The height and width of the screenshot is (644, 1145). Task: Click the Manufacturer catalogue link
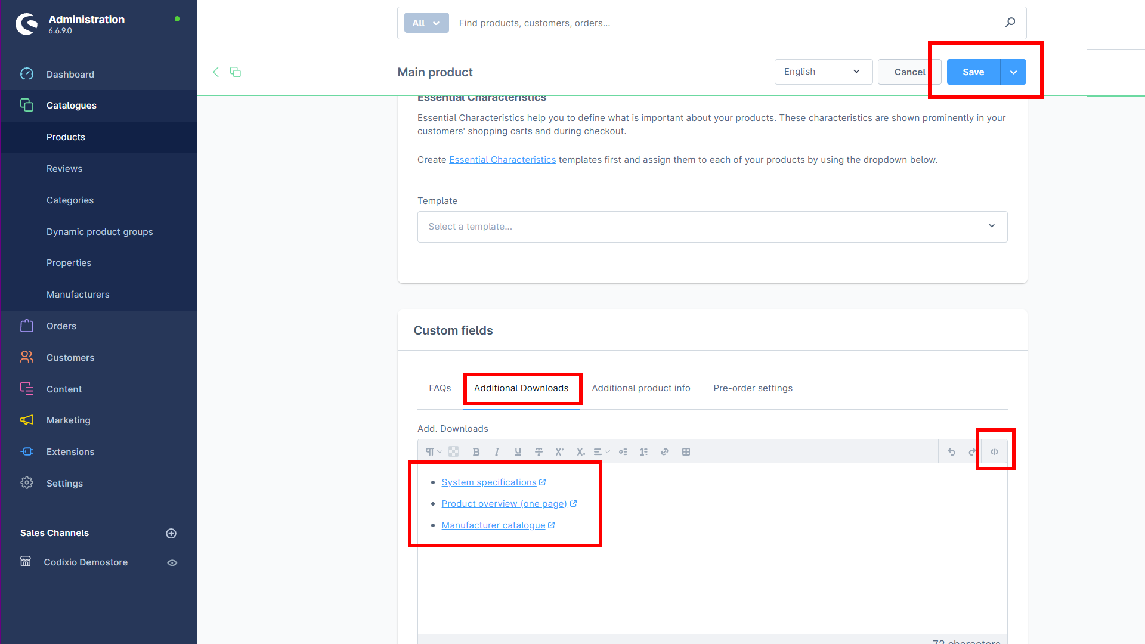pyautogui.click(x=493, y=525)
